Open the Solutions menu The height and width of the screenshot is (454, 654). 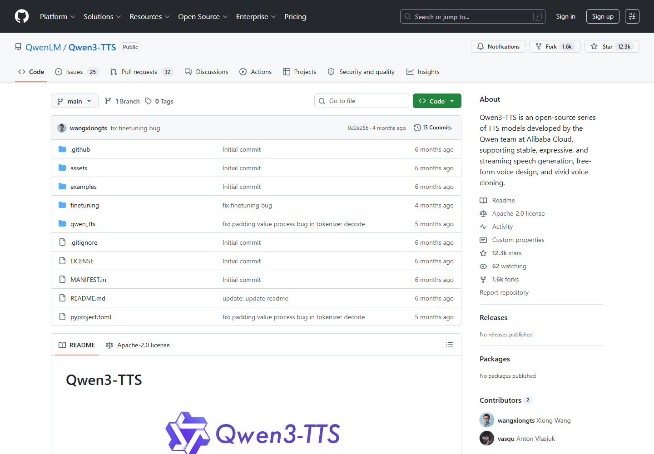pos(102,16)
